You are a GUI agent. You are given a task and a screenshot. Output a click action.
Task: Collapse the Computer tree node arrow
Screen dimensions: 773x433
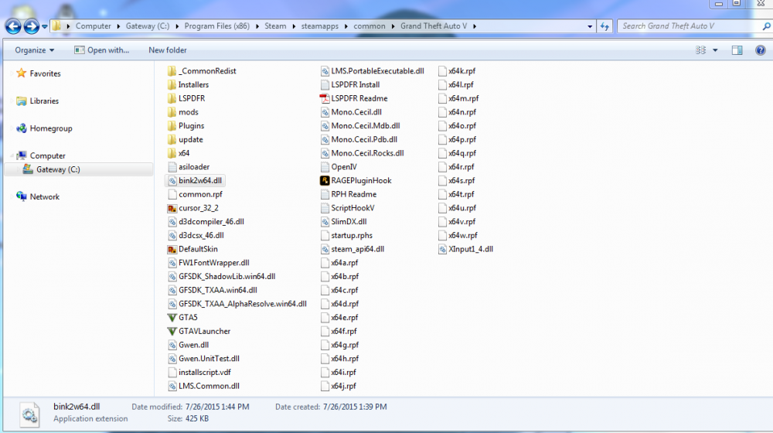[x=12, y=156]
